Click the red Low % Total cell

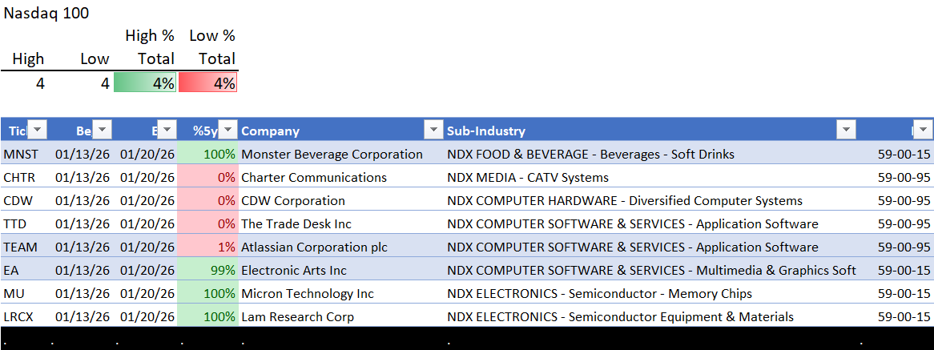(x=207, y=82)
